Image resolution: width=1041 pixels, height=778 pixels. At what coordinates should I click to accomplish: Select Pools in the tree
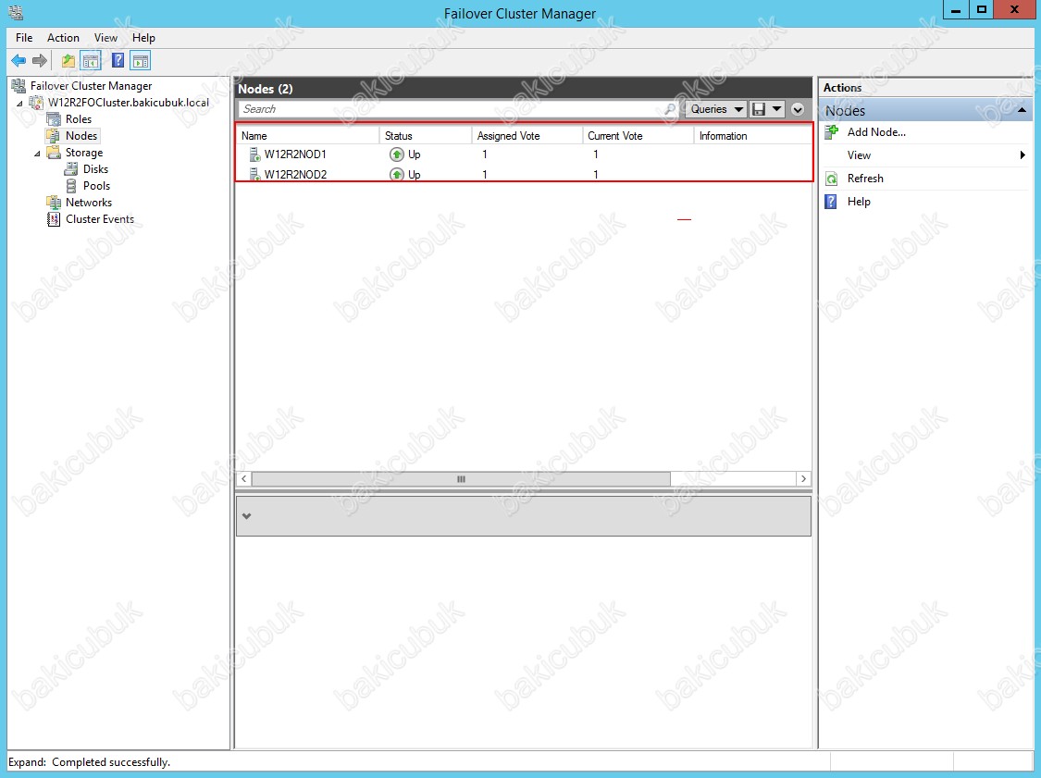96,186
